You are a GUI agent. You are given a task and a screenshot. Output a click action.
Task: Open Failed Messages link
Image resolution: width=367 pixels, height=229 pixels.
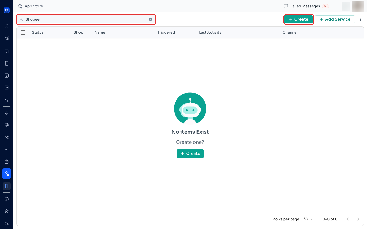[305, 6]
